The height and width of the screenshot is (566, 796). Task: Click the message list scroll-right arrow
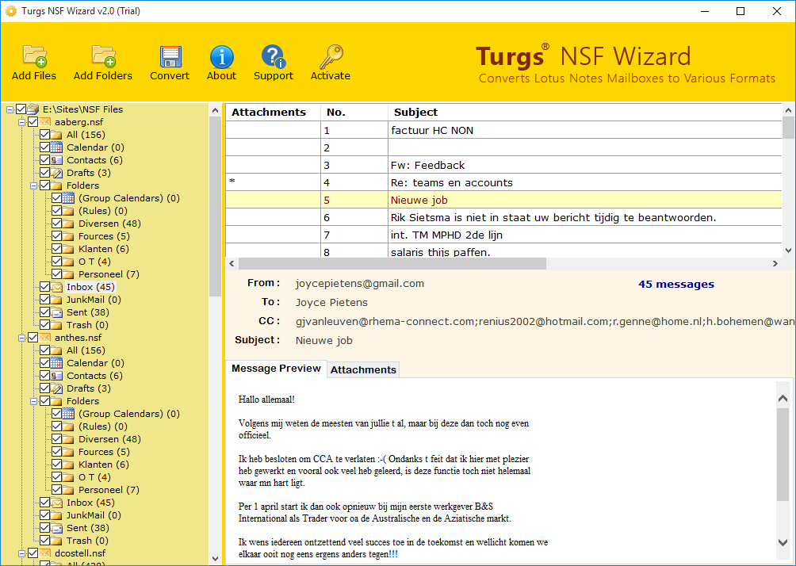coord(775,263)
